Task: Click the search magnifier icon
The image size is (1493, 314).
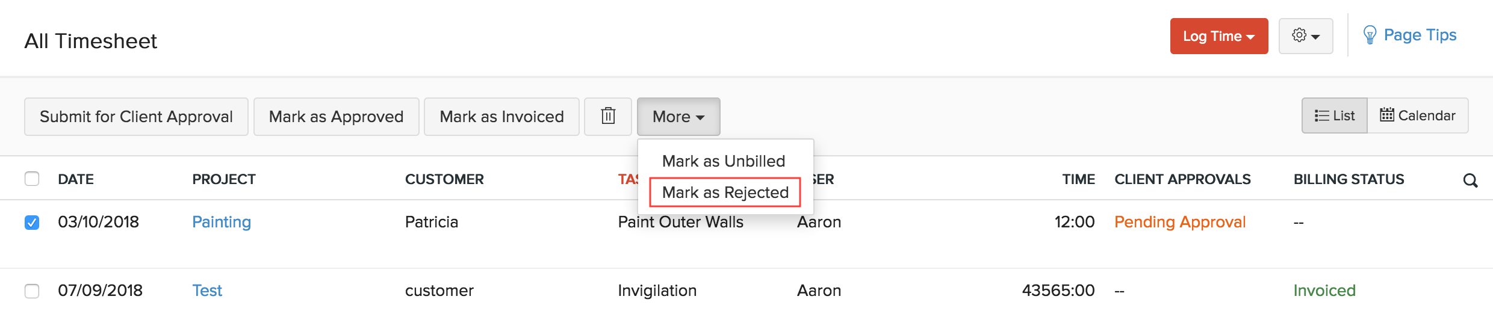Action: point(1470,180)
